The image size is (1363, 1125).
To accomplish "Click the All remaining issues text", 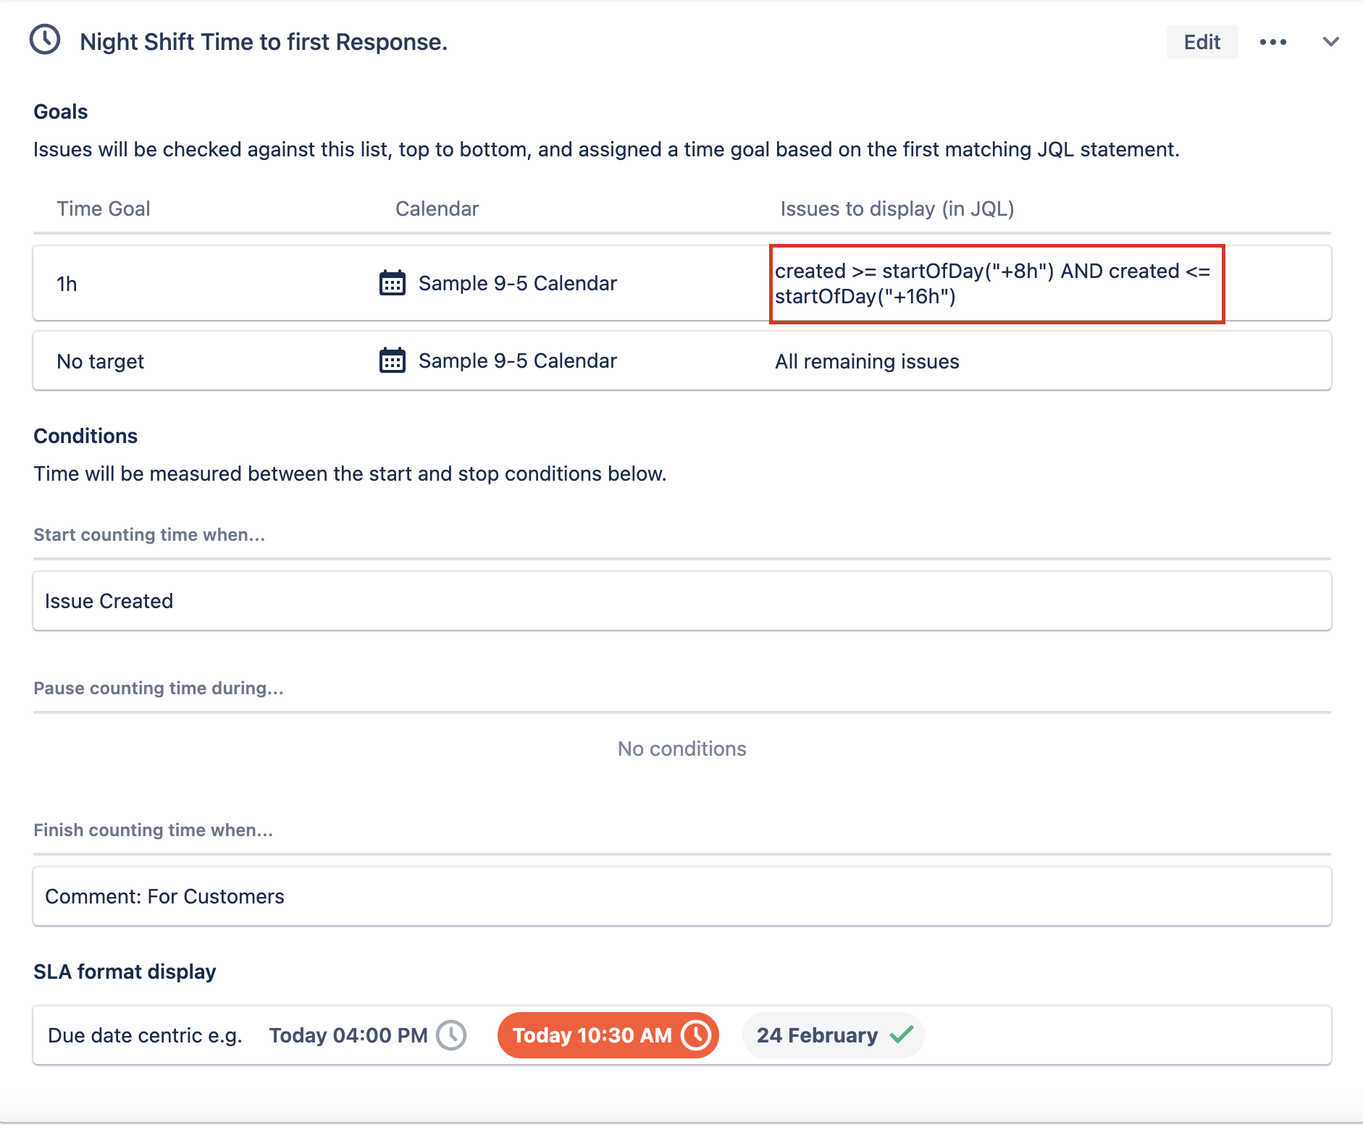I will tap(867, 361).
